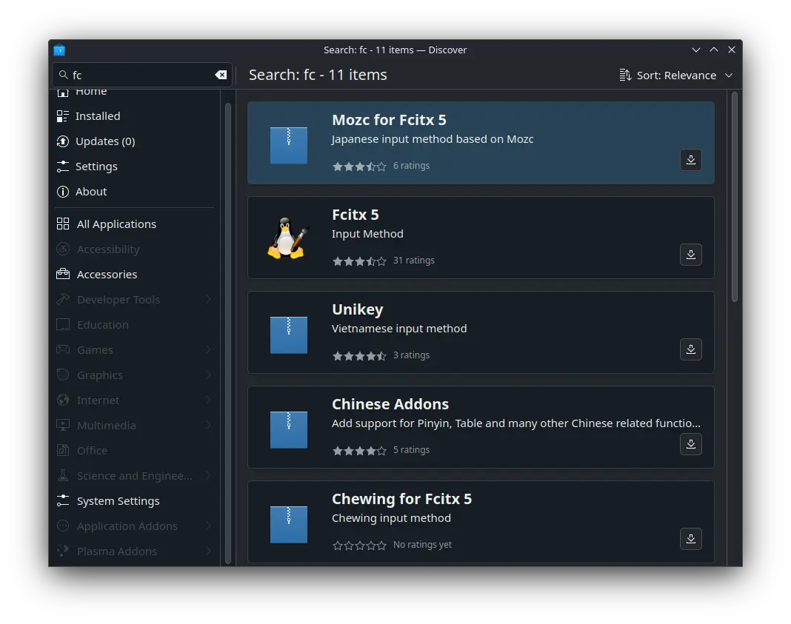
Task: Click the Chewing empty star rating
Action: pyautogui.click(x=359, y=546)
